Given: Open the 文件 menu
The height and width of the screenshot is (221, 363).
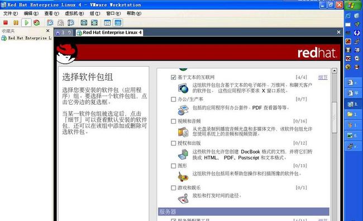Looking at the screenshot, I should [11, 13].
